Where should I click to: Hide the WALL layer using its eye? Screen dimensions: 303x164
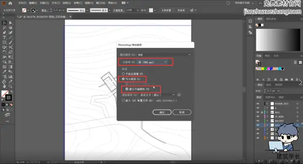[x=258, y=112]
